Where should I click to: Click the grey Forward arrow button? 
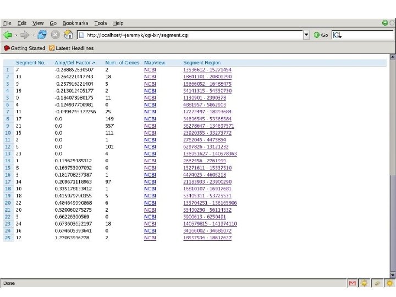25,35
